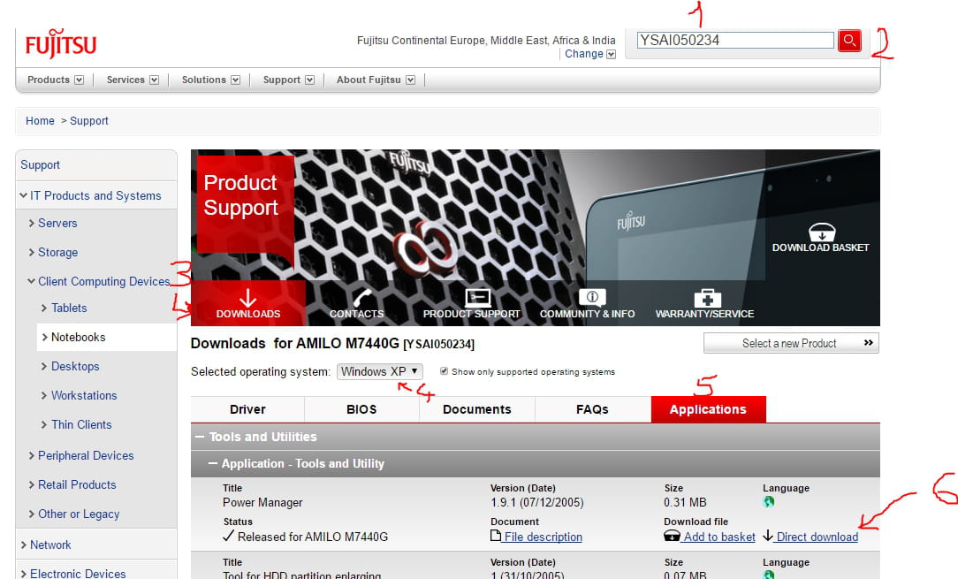The height and width of the screenshot is (579, 958).
Task: Open Thin Clients in the sidebar
Action: [x=81, y=424]
